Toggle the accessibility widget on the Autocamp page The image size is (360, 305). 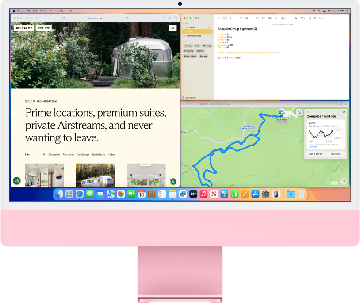pos(173,181)
